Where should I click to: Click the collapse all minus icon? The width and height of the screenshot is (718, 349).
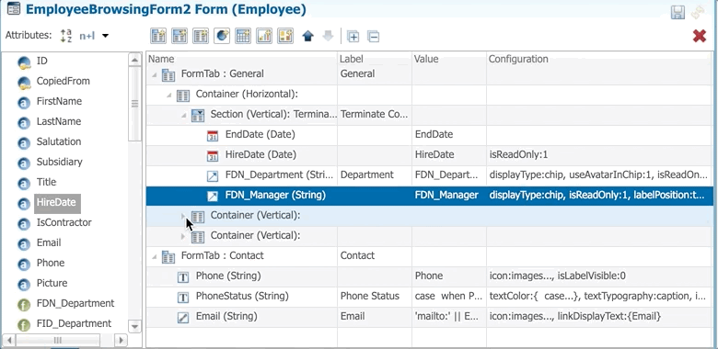pos(373,36)
